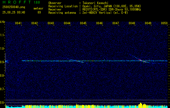Click frequency axis label 0.8
This screenshot has height=108, width=170.
tap(2, 76)
